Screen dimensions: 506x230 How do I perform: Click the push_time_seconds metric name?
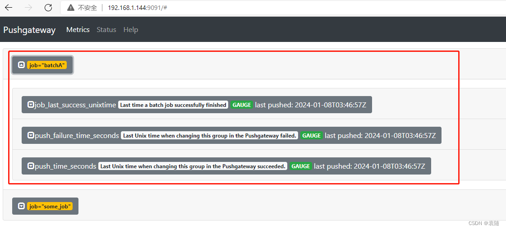point(65,166)
